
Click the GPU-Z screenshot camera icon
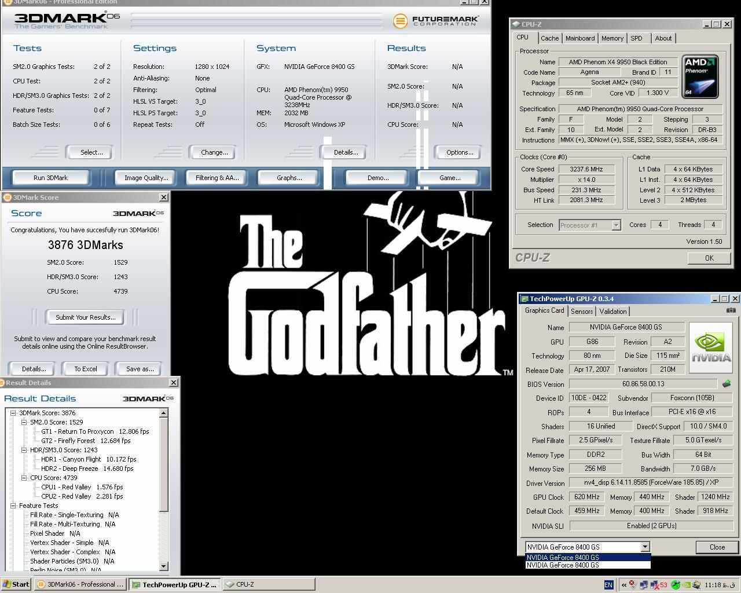[x=731, y=310]
